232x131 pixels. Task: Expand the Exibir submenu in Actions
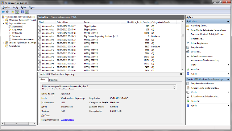pos(228,65)
